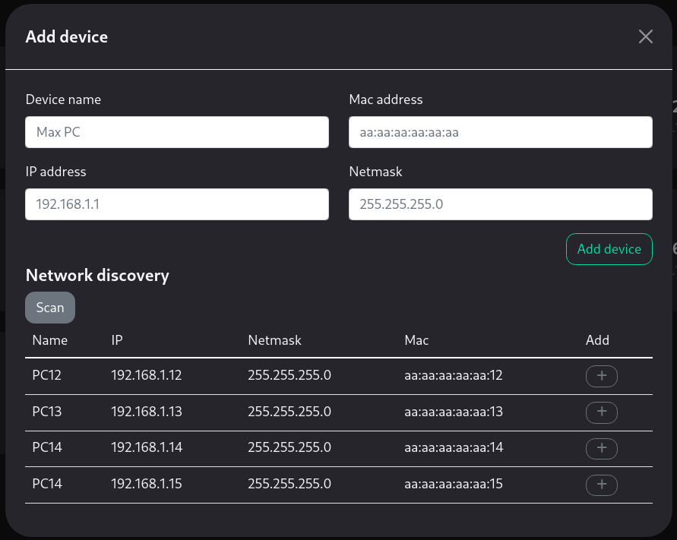Click into the Mac address input
The height and width of the screenshot is (540, 677).
pyautogui.click(x=500, y=132)
